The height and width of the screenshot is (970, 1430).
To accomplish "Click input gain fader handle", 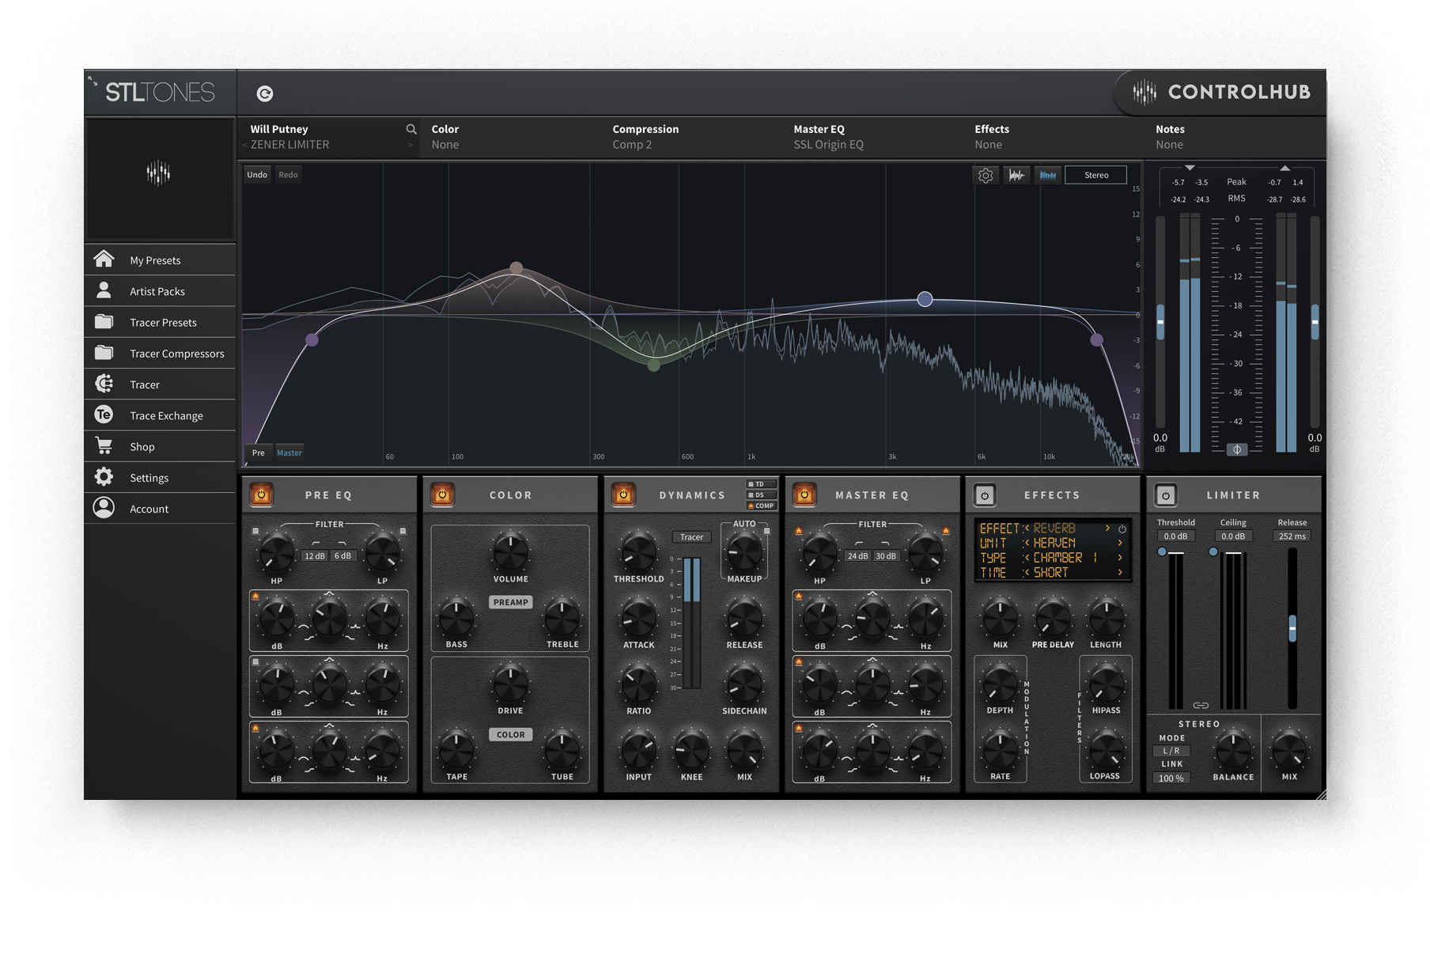I will tap(1160, 323).
